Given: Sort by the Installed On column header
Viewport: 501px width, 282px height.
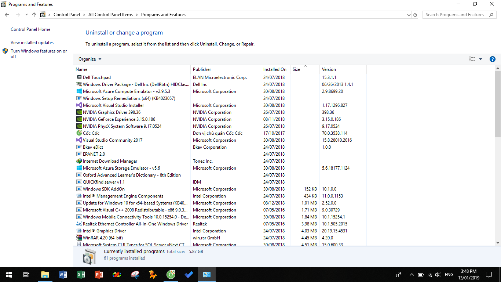Looking at the screenshot, I should point(275,69).
